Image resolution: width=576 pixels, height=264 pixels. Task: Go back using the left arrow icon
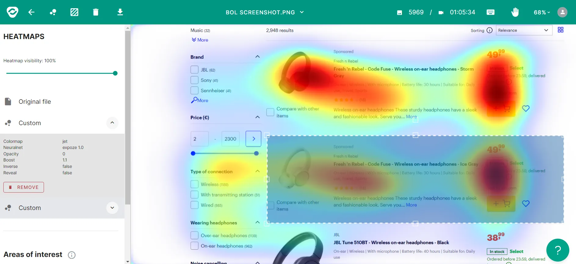(31, 12)
